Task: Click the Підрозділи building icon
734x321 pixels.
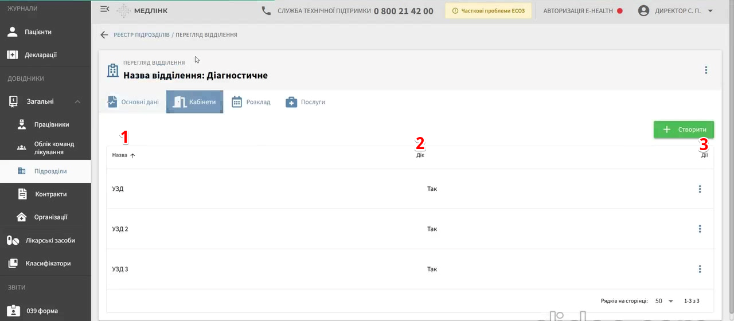Action: click(x=22, y=171)
